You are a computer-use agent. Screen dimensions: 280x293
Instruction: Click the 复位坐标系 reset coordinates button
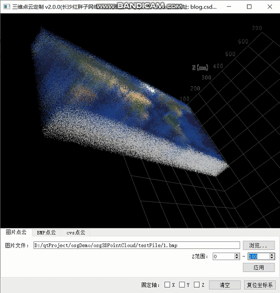point(259,285)
